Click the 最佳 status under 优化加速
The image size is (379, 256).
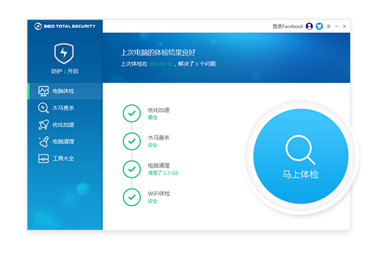[x=152, y=118]
